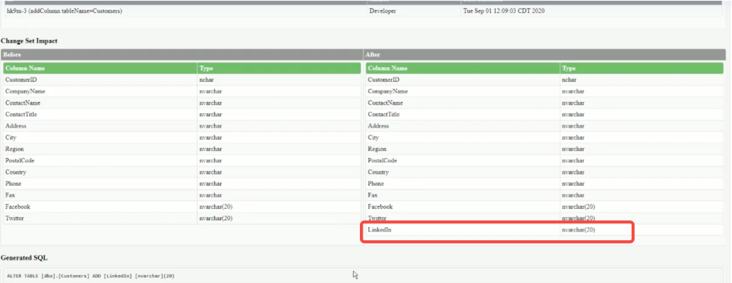Select Facebook's nvarchar(20) type in Before table
The image size is (732, 283).
(x=216, y=207)
